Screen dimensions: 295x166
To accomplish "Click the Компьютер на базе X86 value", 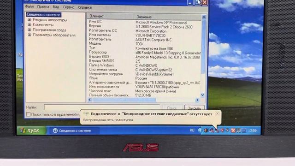I will point(154,48).
